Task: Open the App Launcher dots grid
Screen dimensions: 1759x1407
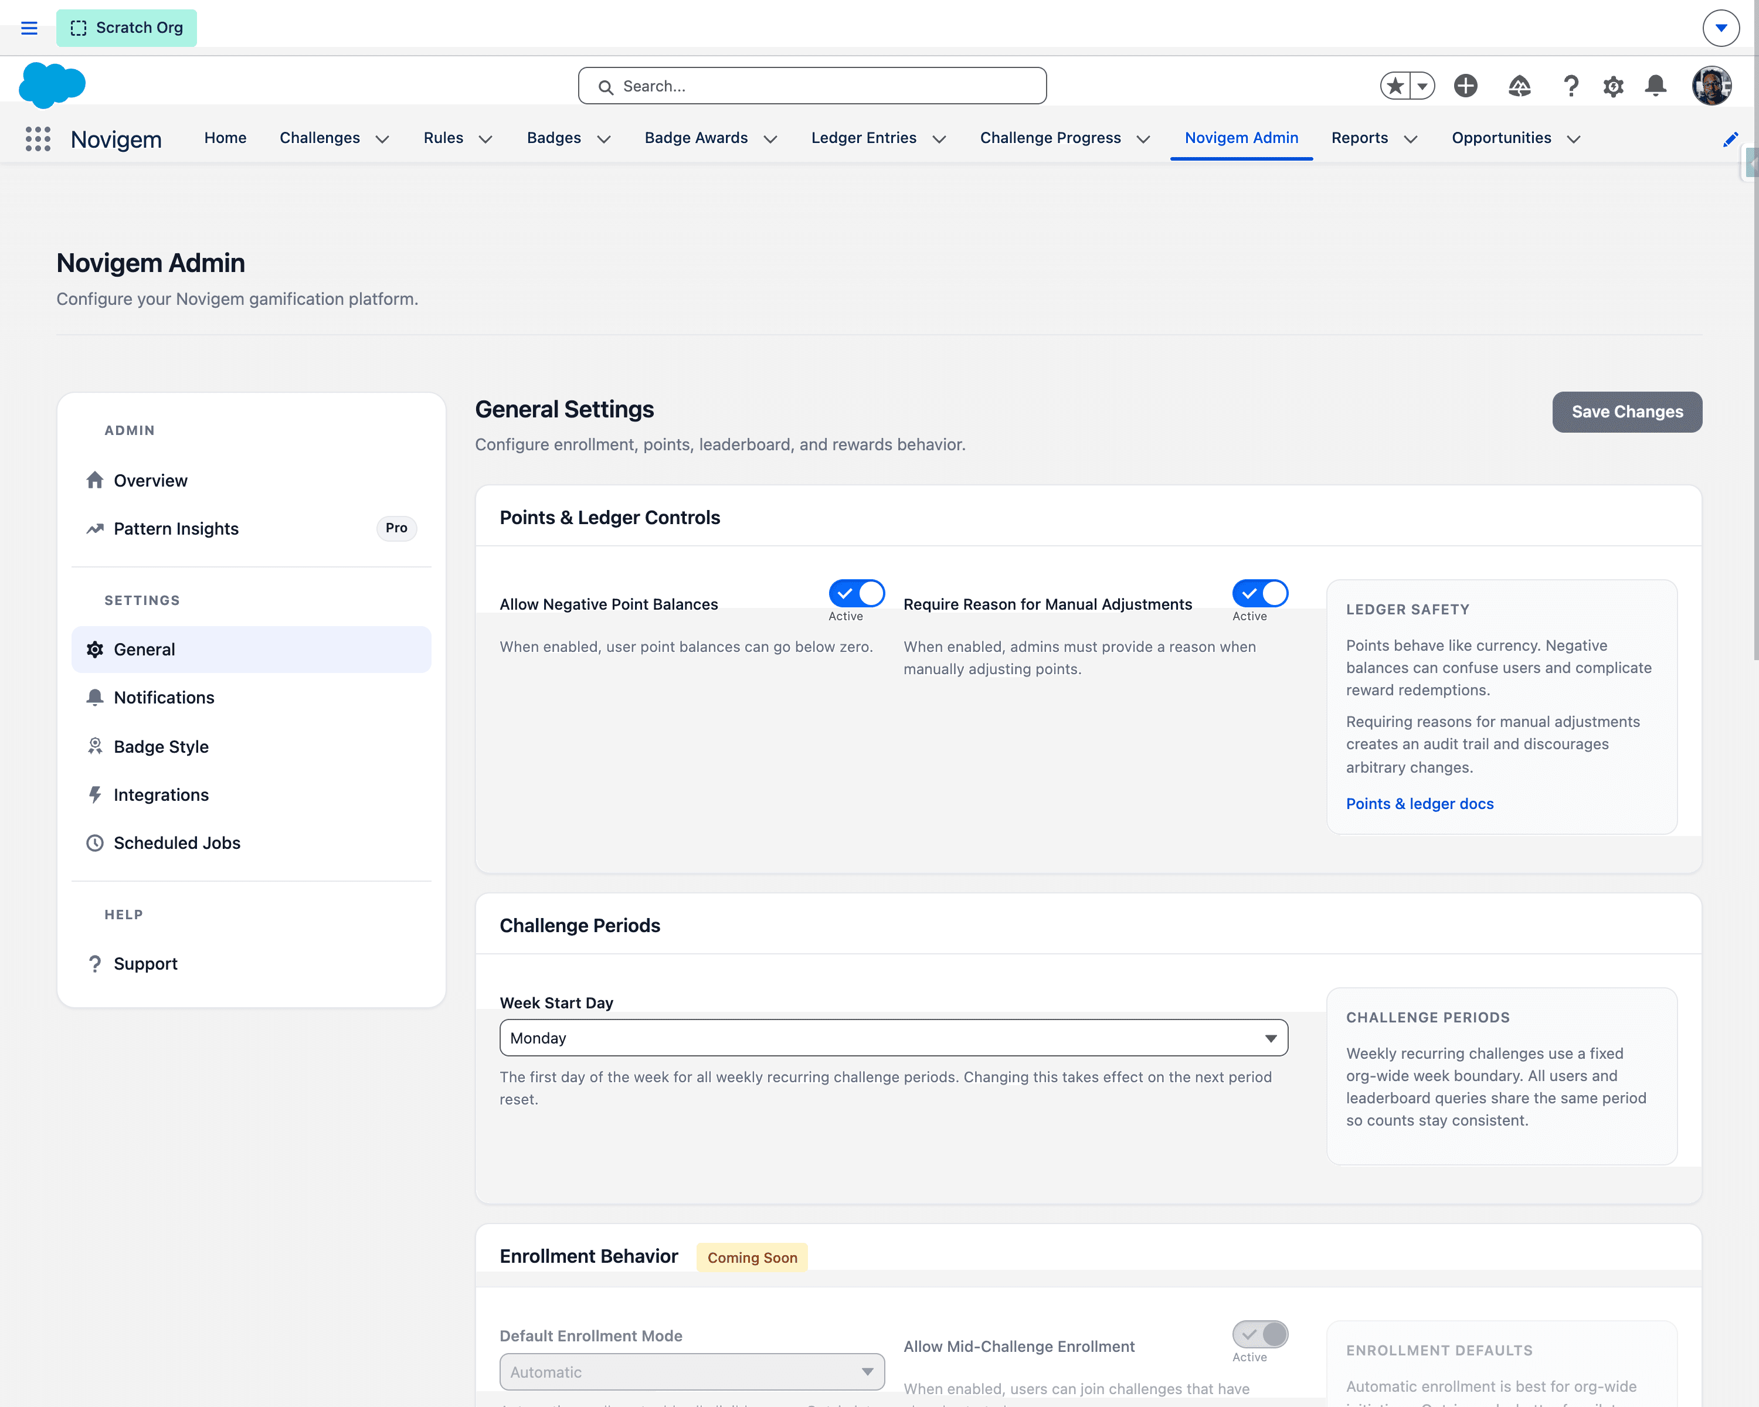Action: [x=38, y=139]
